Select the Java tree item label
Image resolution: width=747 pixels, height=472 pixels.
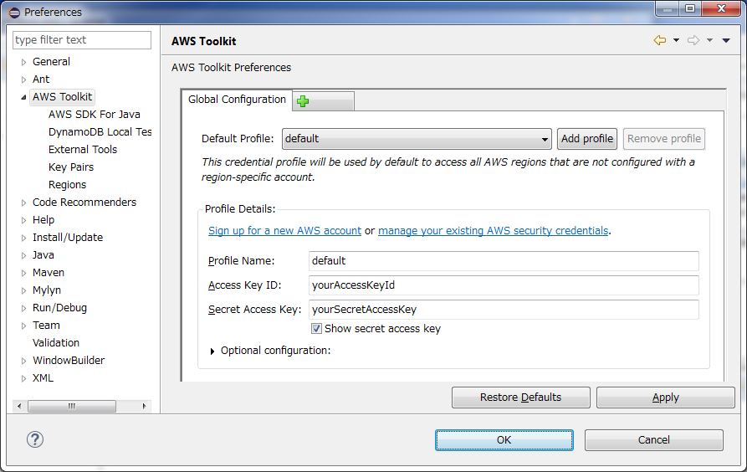tap(43, 255)
